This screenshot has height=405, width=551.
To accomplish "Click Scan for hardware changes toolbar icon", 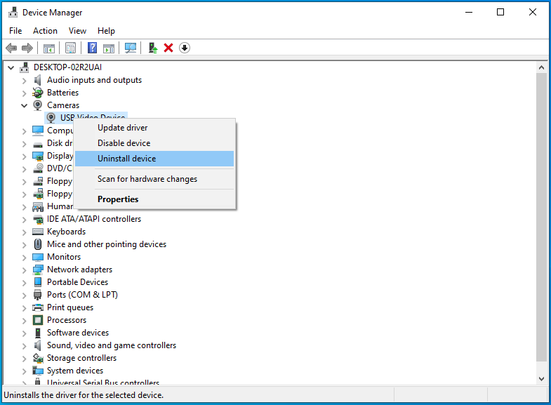I will [131, 48].
